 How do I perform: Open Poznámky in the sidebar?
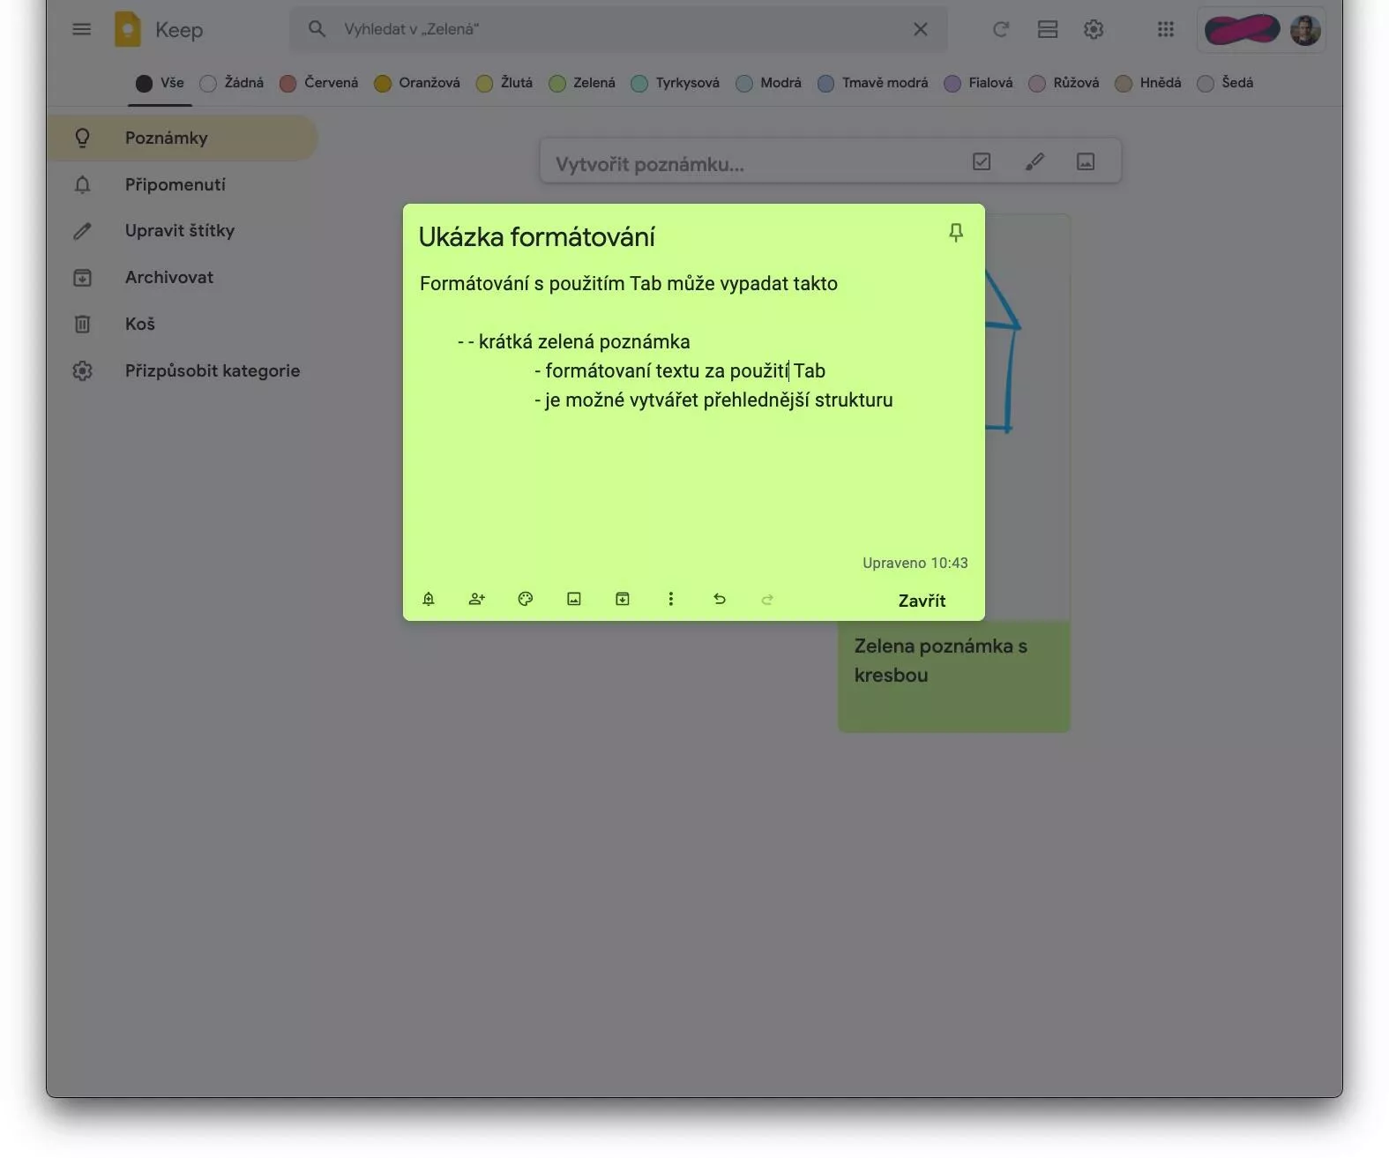coord(182,138)
